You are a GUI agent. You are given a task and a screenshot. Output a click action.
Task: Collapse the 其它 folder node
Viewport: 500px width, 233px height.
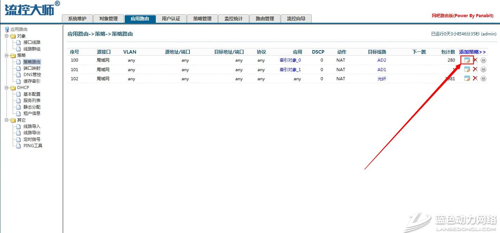(6, 120)
